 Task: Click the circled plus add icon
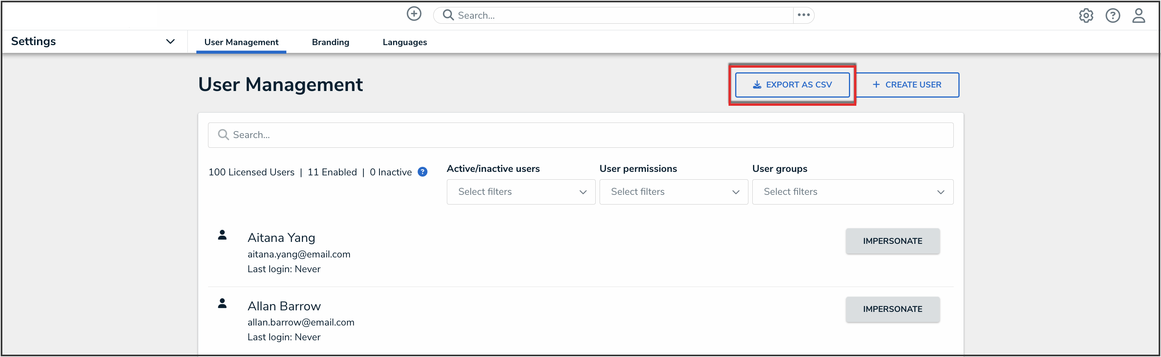coord(414,14)
